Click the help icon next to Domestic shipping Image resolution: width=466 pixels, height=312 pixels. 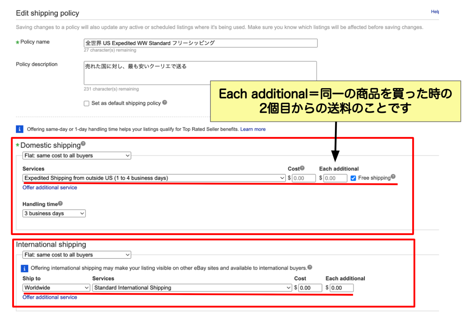83,143
